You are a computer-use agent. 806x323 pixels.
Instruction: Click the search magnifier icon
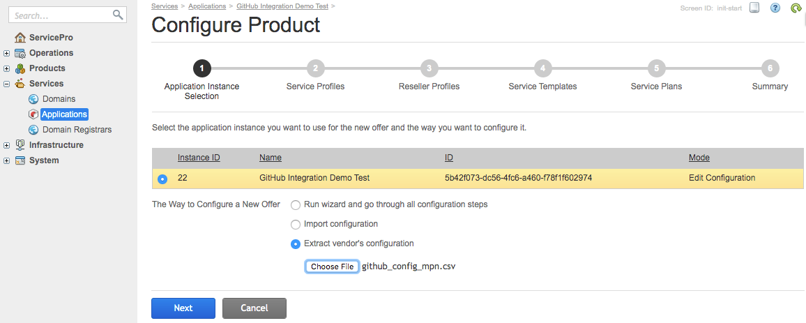tap(118, 15)
